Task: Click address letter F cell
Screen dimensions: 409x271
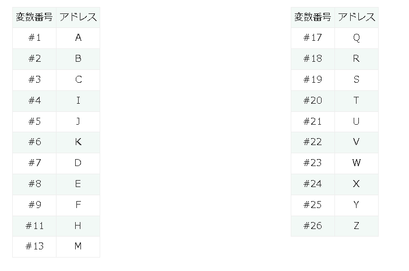Action: click(x=78, y=205)
